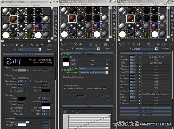Click Diffuse Map #15 slot button

click(156, 57)
